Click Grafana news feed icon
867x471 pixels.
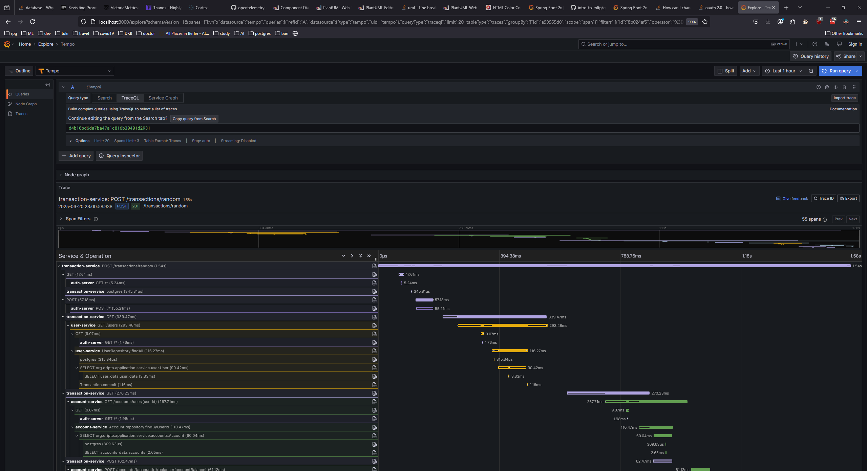tap(827, 44)
